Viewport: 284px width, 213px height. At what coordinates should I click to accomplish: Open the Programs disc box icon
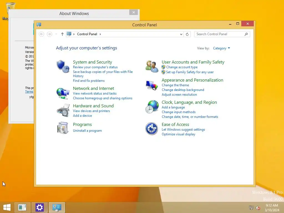click(63, 128)
